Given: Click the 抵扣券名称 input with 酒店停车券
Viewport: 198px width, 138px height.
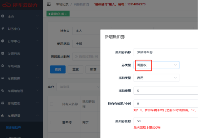Looking at the screenshot, I should point(166,52).
